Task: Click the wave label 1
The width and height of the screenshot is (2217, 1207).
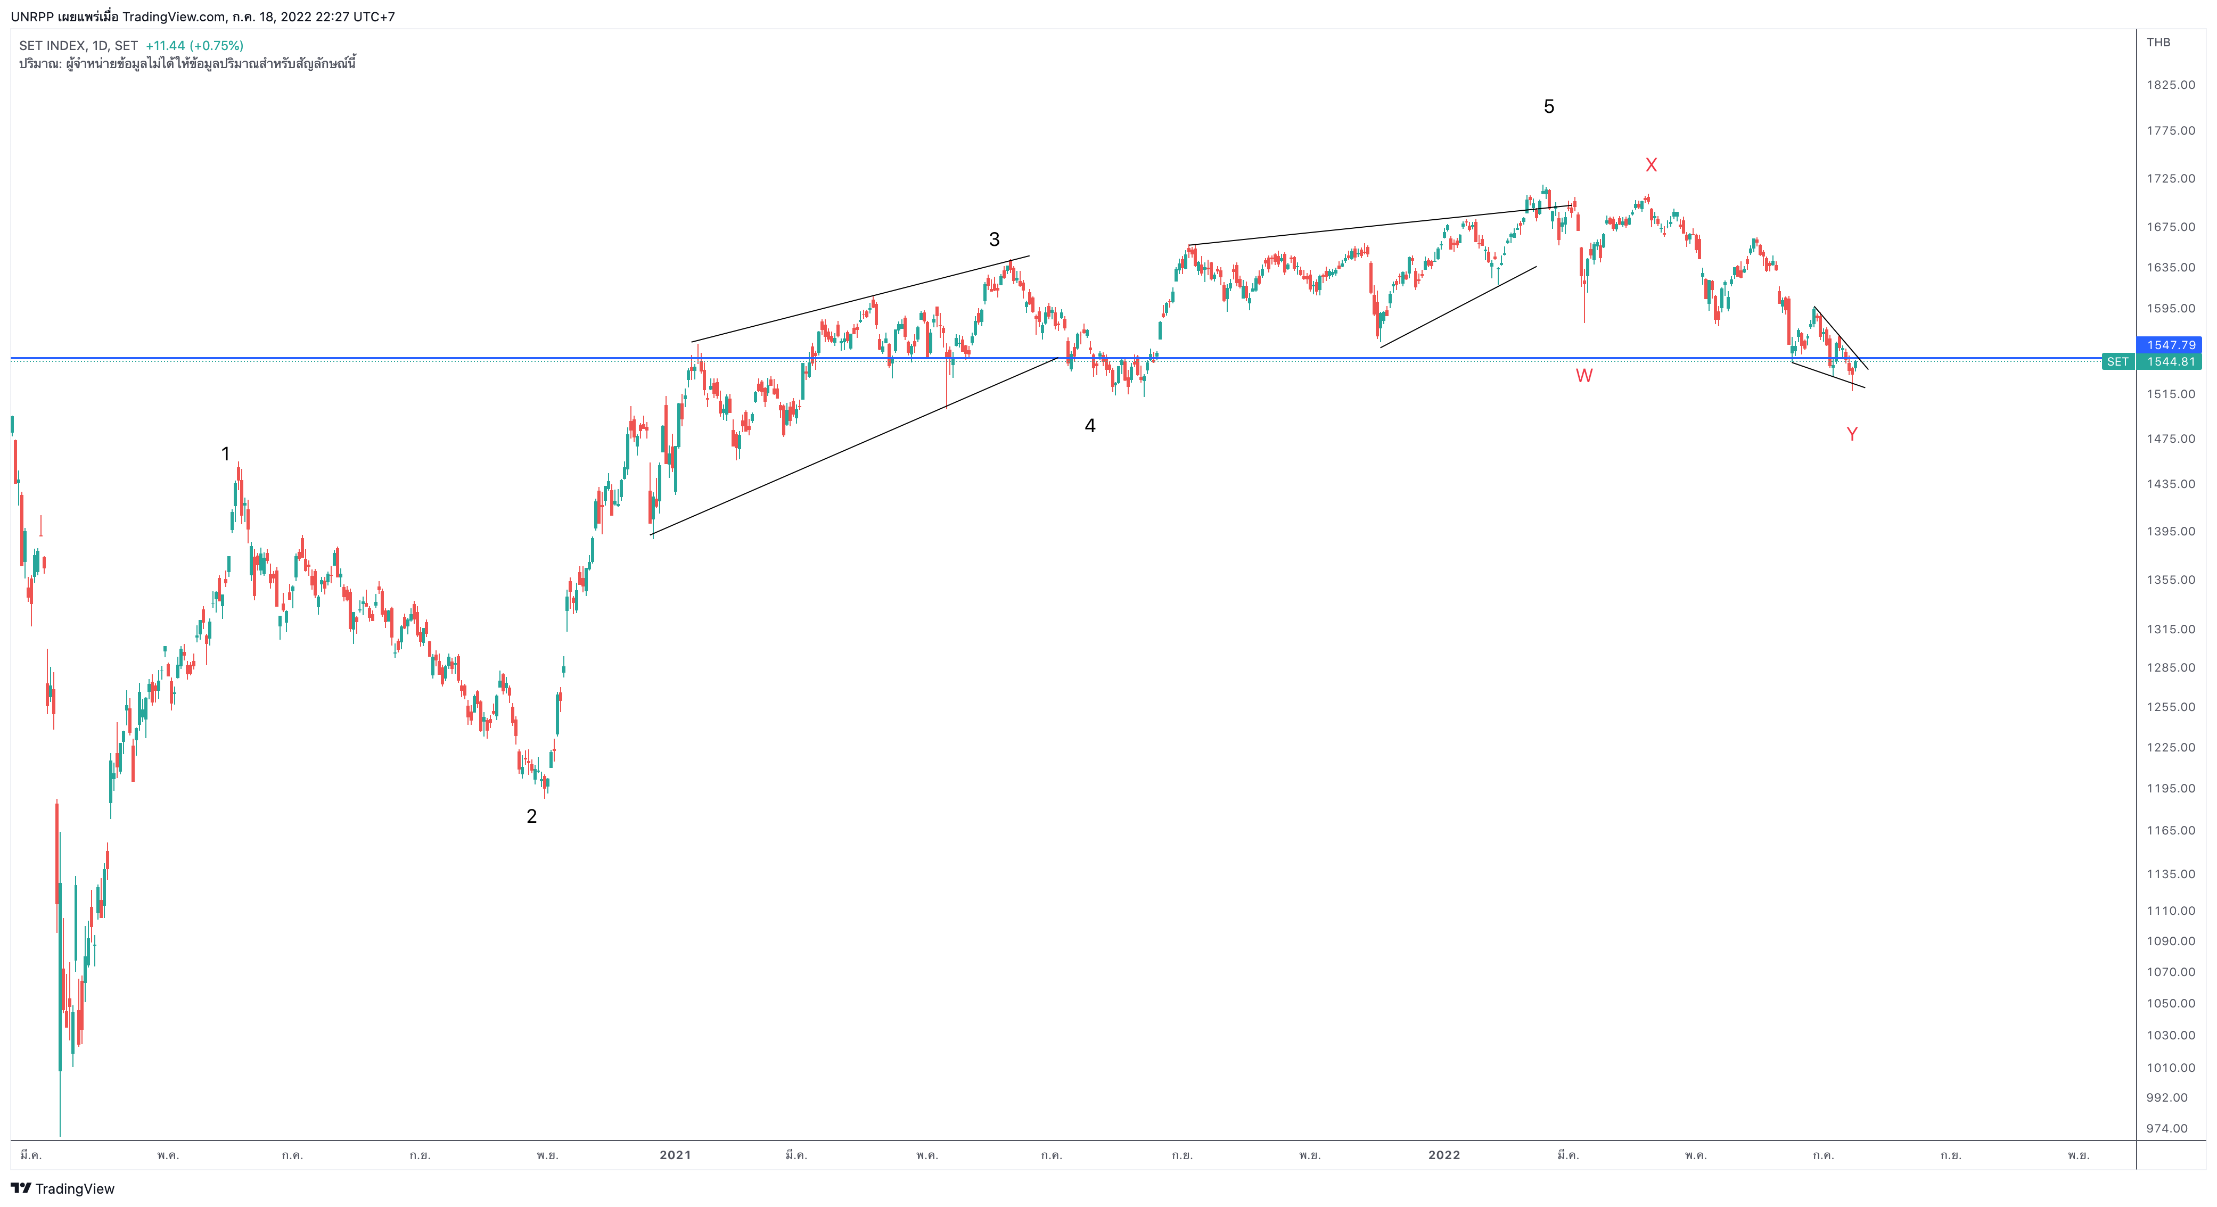Action: click(226, 453)
